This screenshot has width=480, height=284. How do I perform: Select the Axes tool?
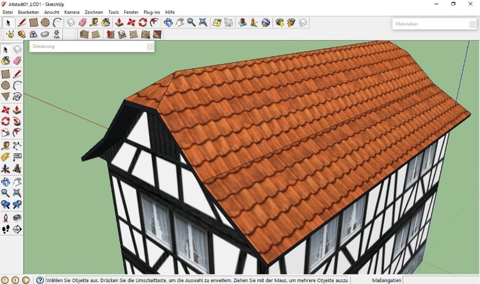click(6, 169)
